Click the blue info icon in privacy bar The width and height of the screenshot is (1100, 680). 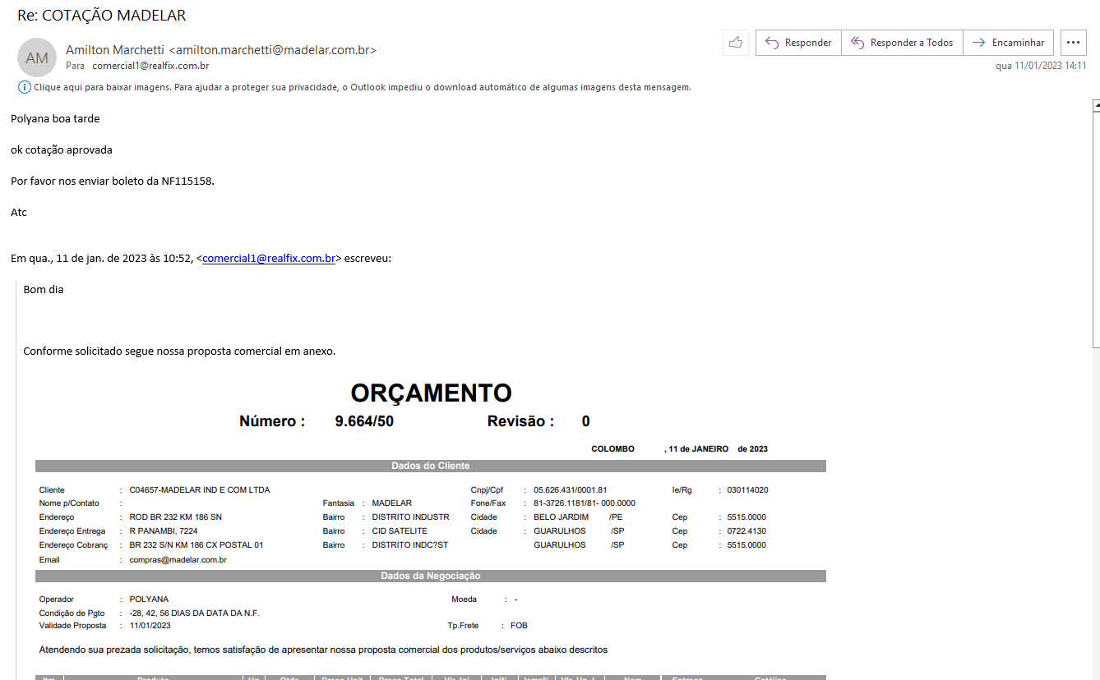click(x=24, y=87)
